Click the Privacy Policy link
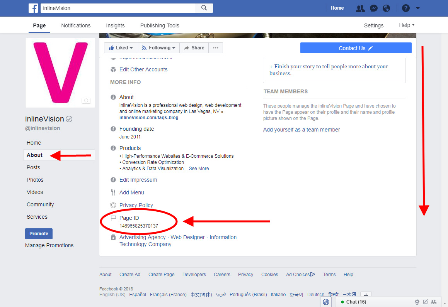The width and height of the screenshot is (448, 307). pos(136,205)
